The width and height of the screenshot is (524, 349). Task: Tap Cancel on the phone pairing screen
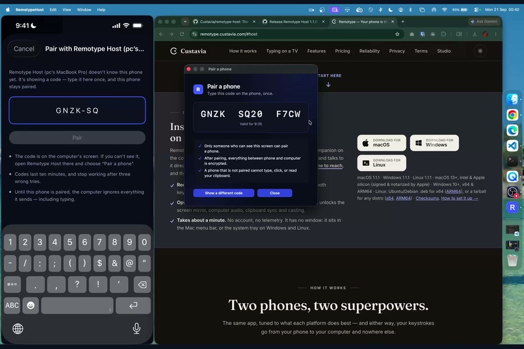coord(23,49)
